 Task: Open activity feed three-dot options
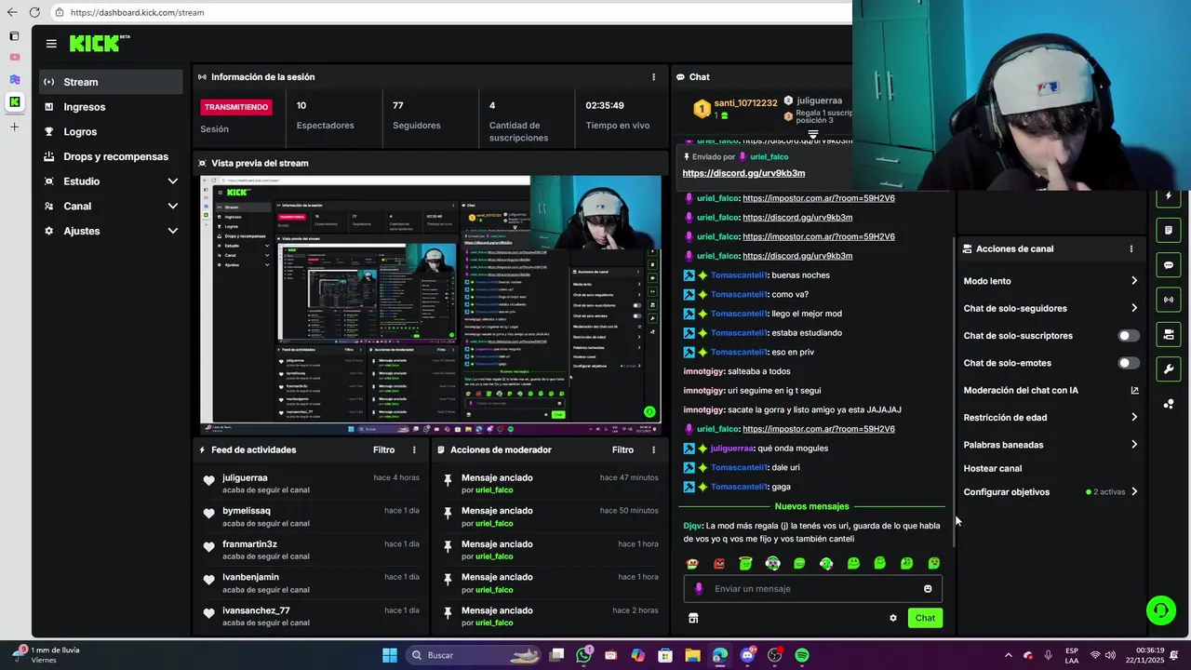click(x=414, y=449)
